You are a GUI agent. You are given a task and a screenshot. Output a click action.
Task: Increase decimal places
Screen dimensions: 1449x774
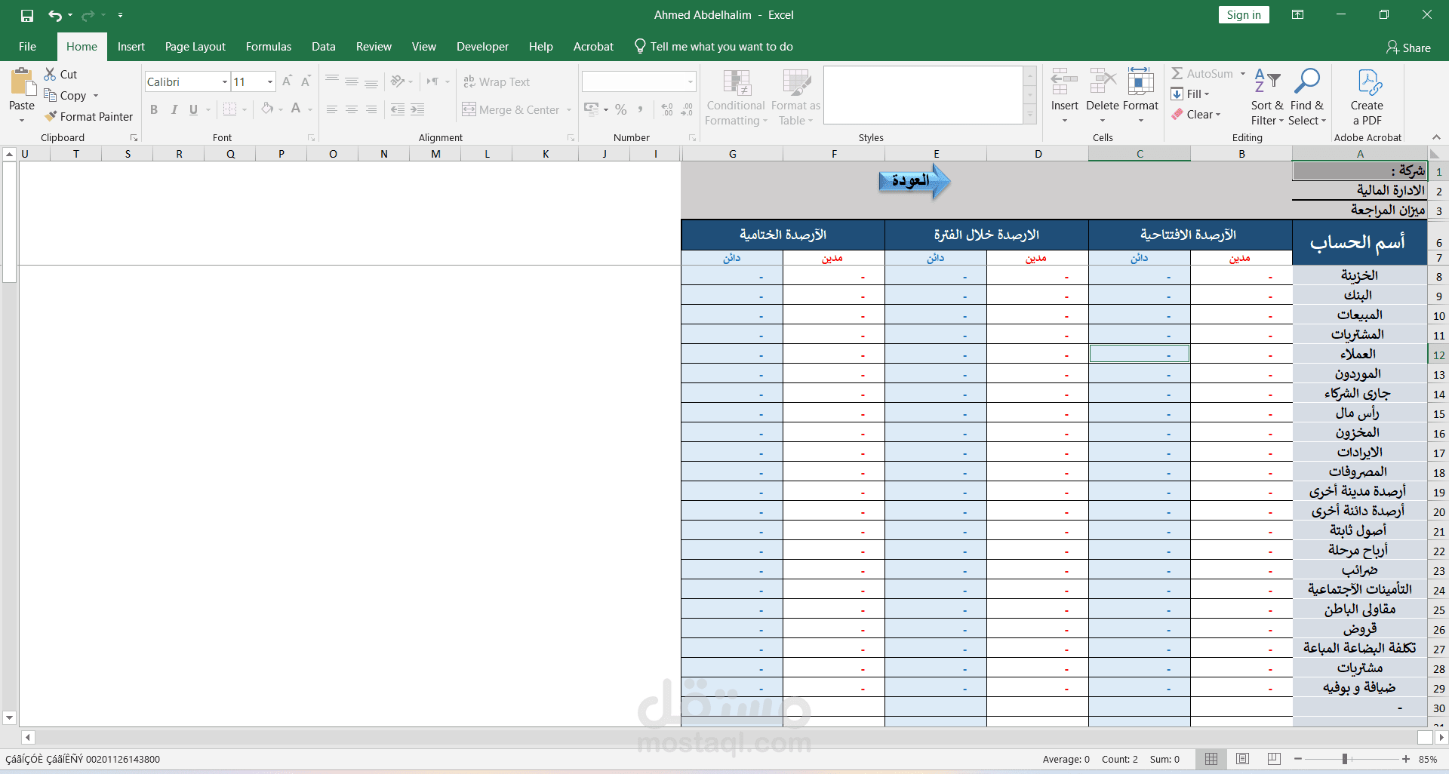tap(667, 109)
